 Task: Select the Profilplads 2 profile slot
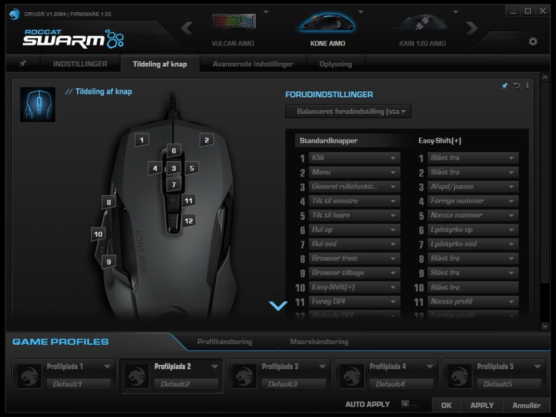(x=171, y=375)
